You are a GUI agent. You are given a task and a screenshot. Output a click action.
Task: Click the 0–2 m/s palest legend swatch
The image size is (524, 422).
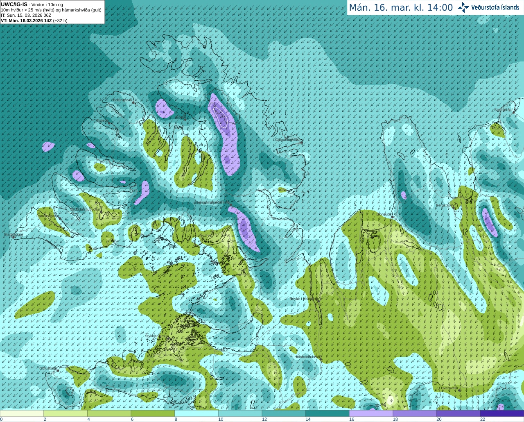(x=22, y=413)
